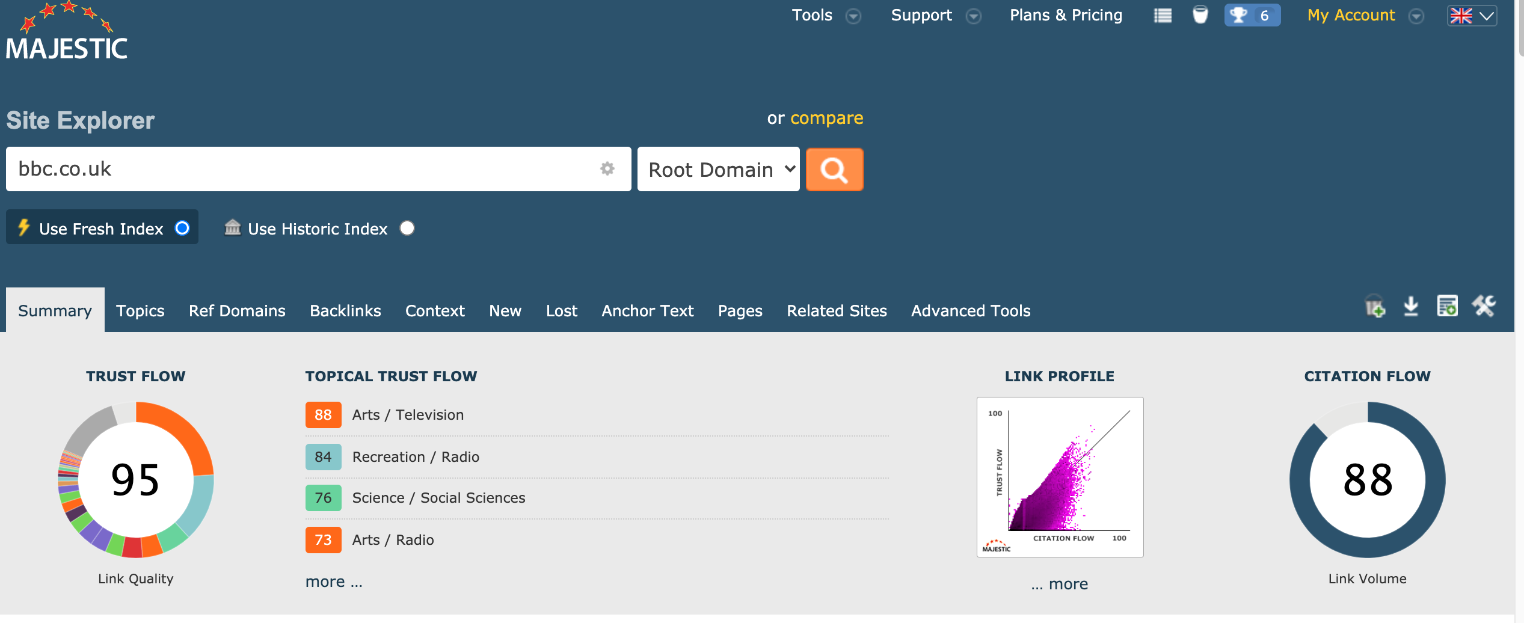Click the Recreation / Radio topic
The image size is (1524, 623).
[416, 457]
